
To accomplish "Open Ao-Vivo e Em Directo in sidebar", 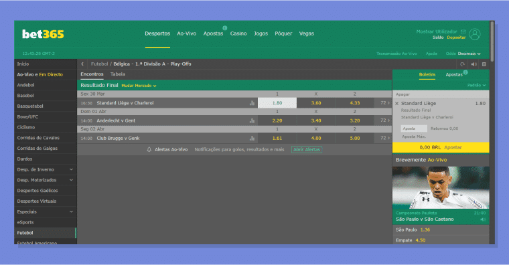I will click(46, 74).
